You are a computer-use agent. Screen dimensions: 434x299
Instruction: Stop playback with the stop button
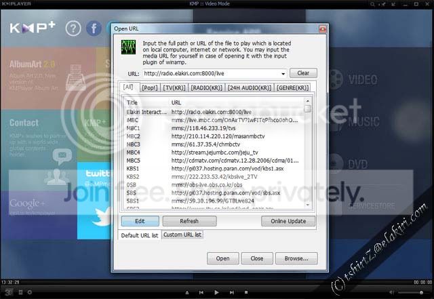point(246,292)
